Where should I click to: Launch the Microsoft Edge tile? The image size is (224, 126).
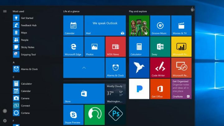[x=73, y=47]
